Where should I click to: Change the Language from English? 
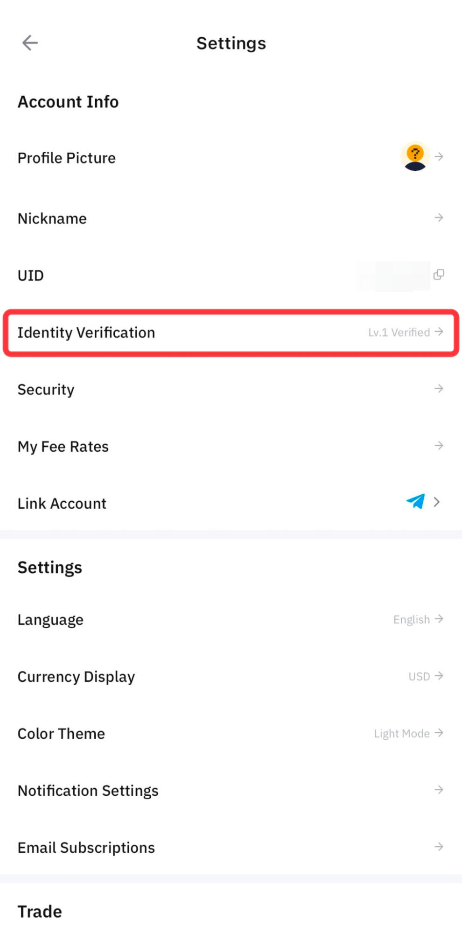(418, 619)
